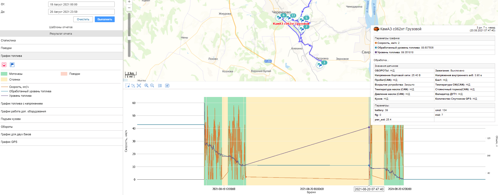
Task: Click the chart zoom-in magnifier icon
Action: [x=146, y=86]
